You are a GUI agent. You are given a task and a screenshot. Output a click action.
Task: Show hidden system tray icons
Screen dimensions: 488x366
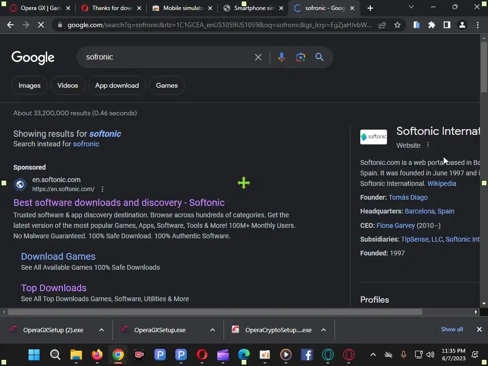(x=373, y=355)
